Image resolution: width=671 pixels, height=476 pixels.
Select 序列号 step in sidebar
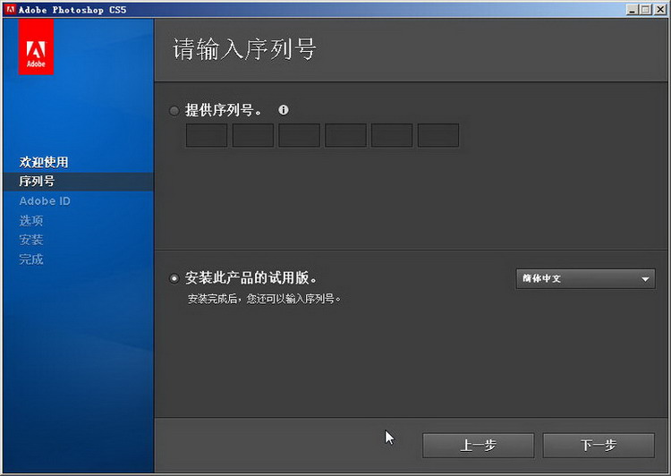point(78,182)
